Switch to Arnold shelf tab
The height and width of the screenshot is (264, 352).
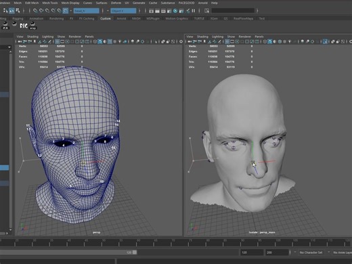click(x=121, y=18)
